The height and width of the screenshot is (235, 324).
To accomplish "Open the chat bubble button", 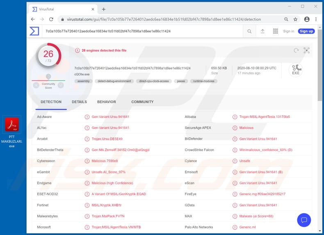I will 304,220.
